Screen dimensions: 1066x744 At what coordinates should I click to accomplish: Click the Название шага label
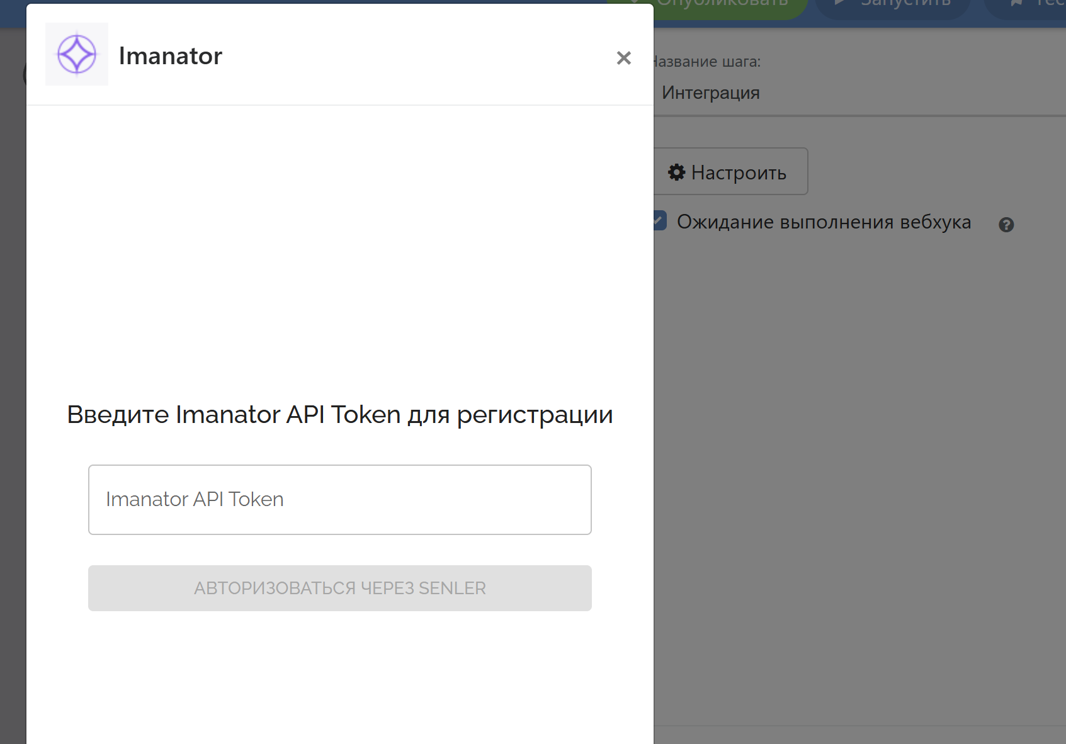pos(706,62)
